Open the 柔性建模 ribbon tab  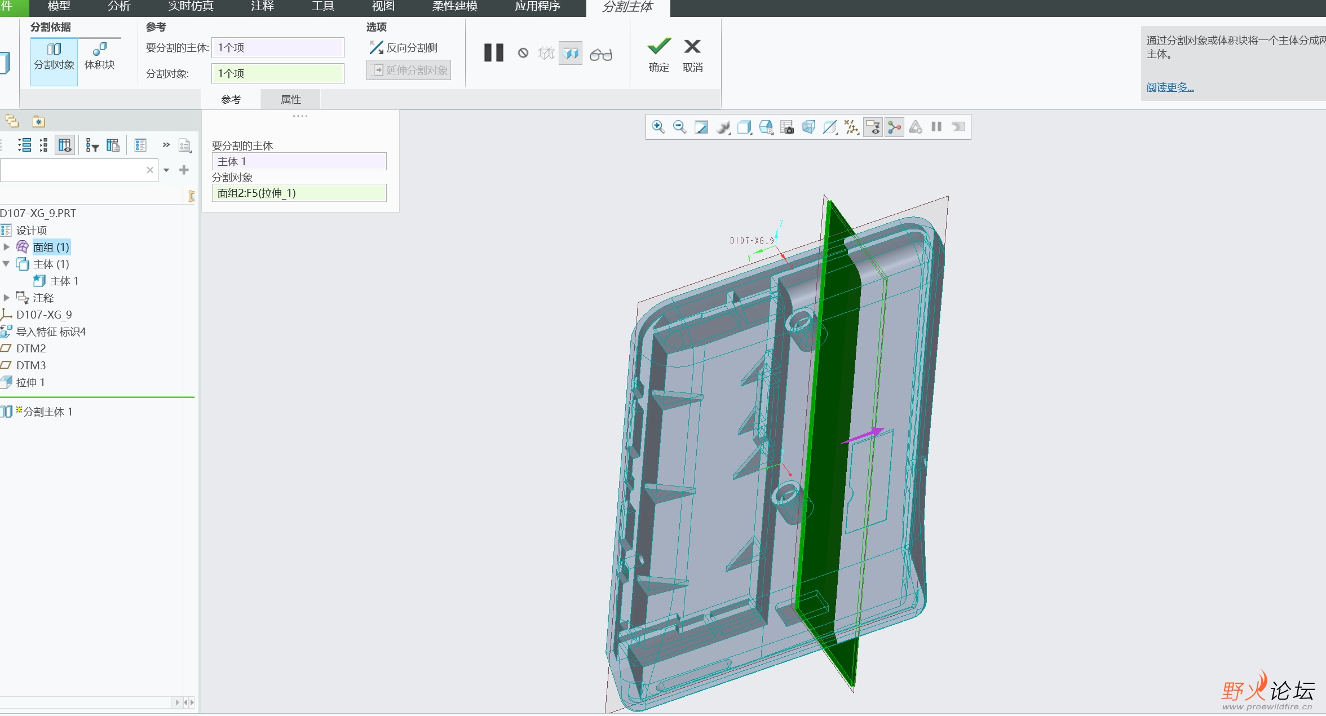[454, 7]
